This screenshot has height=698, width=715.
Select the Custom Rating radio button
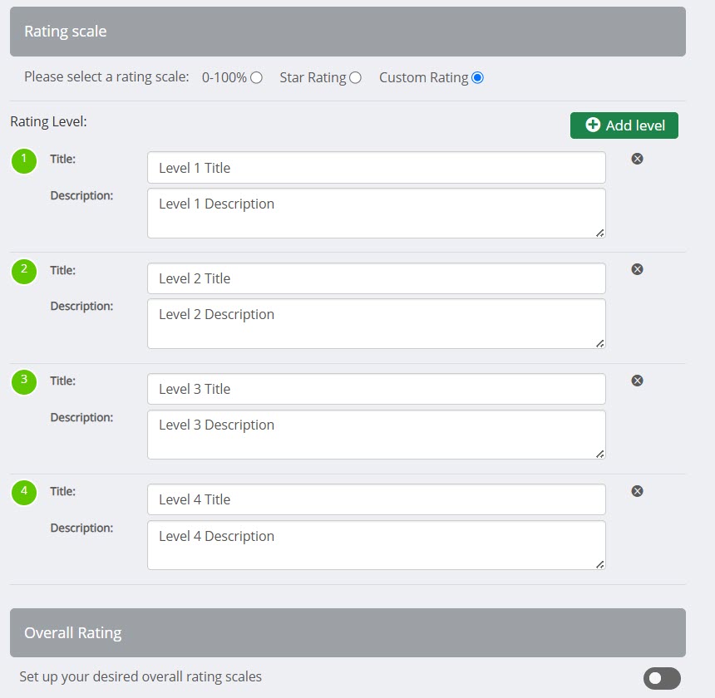point(477,78)
